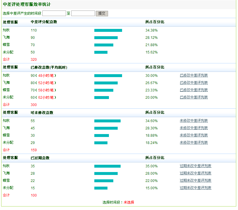The height and width of the screenshot is (210, 238).
Task: Click the end date input field after 至
Action: (83, 13)
